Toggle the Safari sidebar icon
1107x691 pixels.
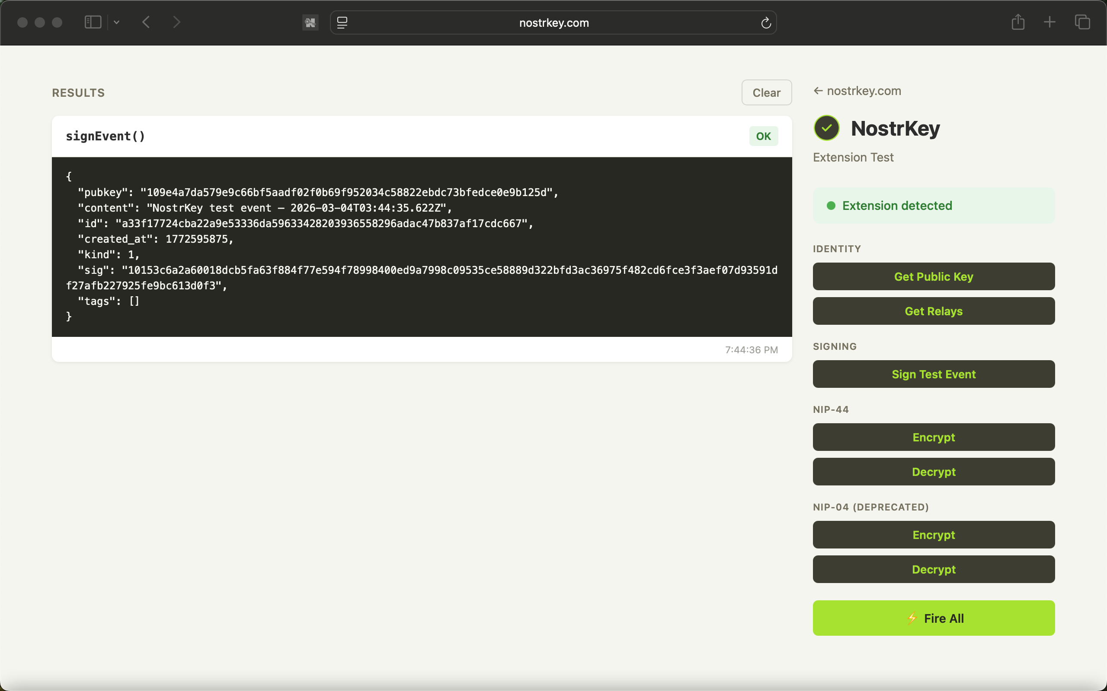(93, 22)
